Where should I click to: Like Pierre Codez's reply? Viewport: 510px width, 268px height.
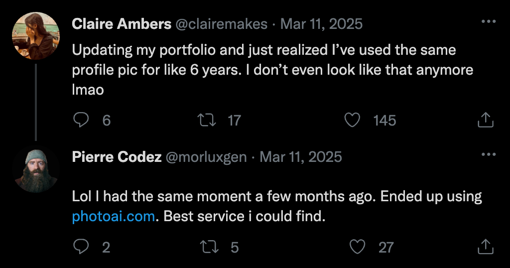[357, 247]
